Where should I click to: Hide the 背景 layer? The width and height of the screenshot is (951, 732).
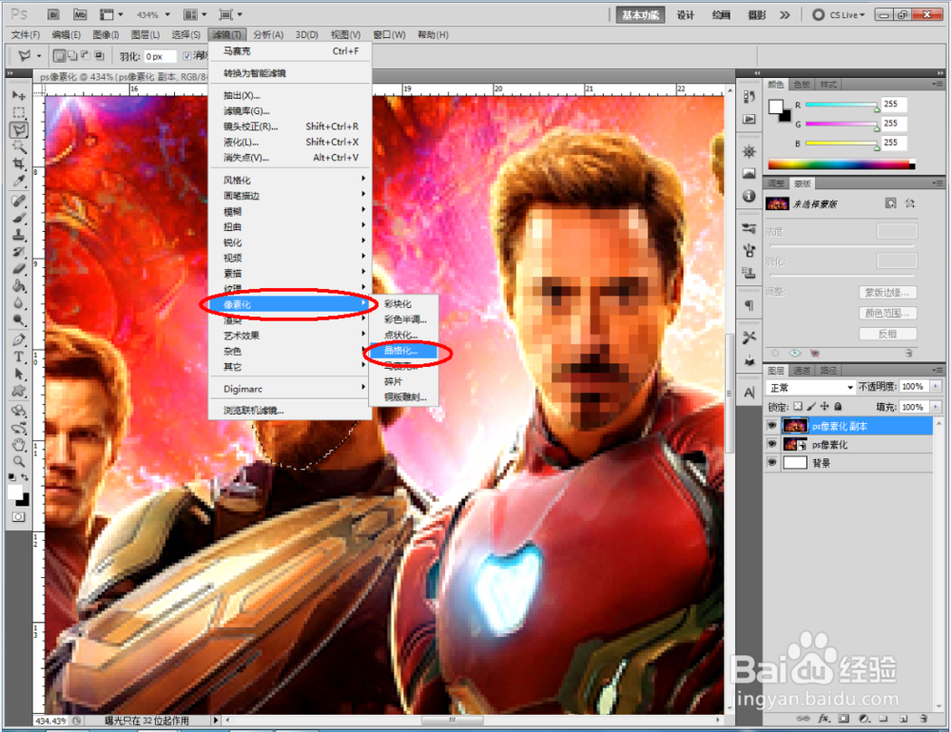coord(771,462)
